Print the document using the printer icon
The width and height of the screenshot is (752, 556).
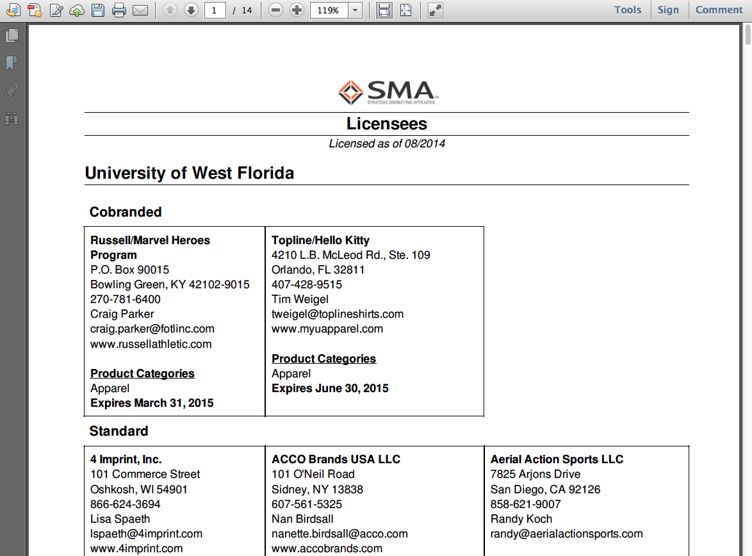(119, 10)
